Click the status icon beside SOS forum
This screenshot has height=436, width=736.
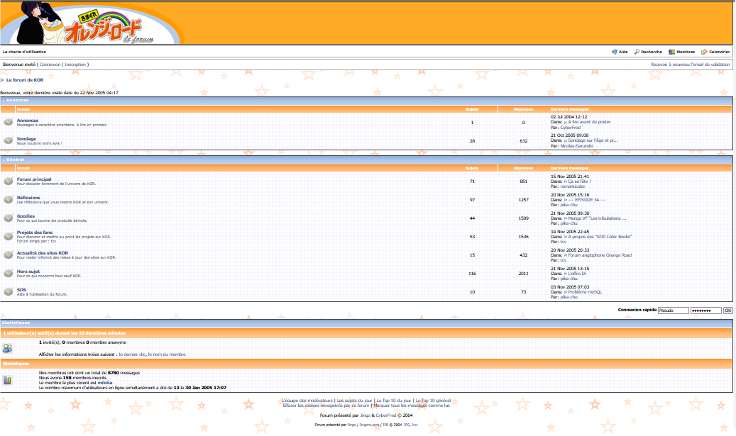point(9,291)
